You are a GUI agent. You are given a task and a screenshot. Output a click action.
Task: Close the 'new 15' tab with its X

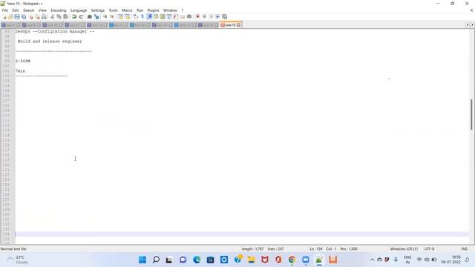[x=239, y=25]
